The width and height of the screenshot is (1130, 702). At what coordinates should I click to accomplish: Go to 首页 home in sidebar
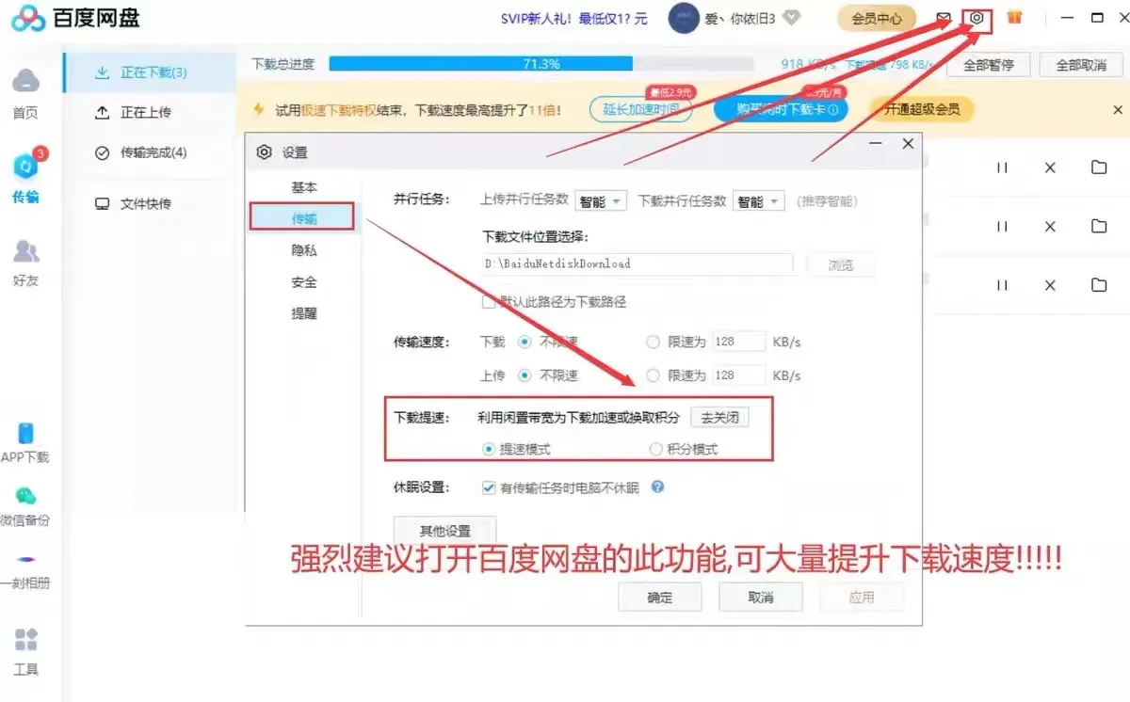(x=25, y=93)
